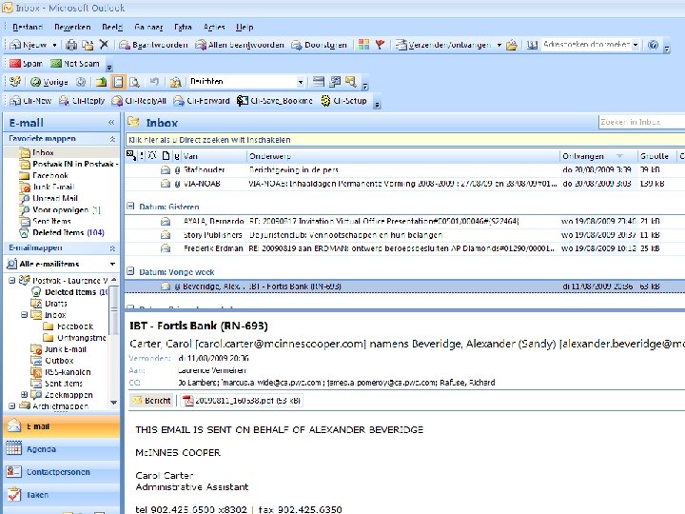Open Adresboeken doorzoeken dropdown arrow
Viewport: 685px width, 514px height.
[x=636, y=45]
